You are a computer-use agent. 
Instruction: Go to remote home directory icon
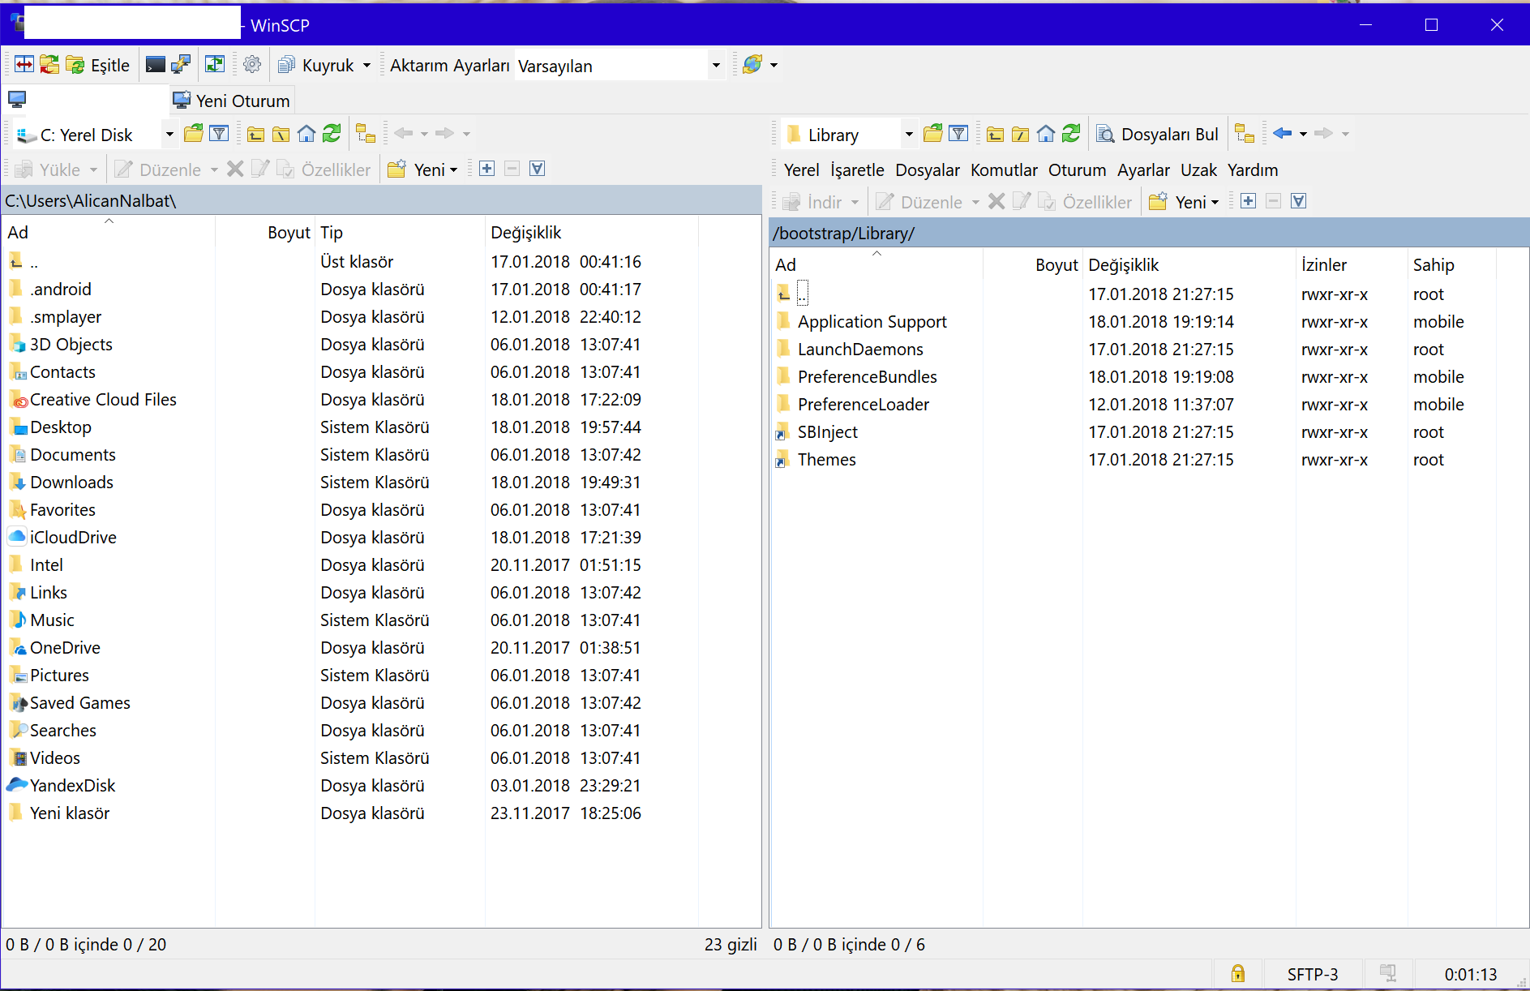[1046, 134]
